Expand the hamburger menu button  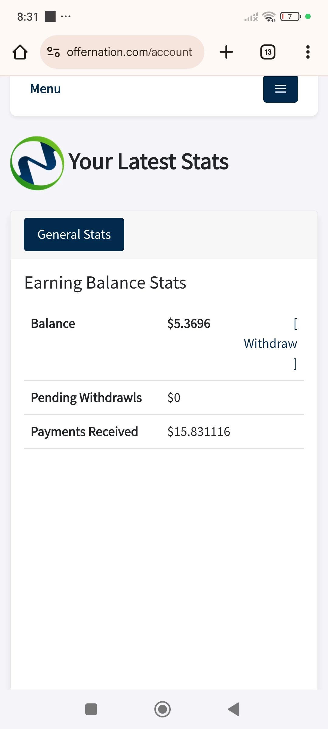(281, 89)
